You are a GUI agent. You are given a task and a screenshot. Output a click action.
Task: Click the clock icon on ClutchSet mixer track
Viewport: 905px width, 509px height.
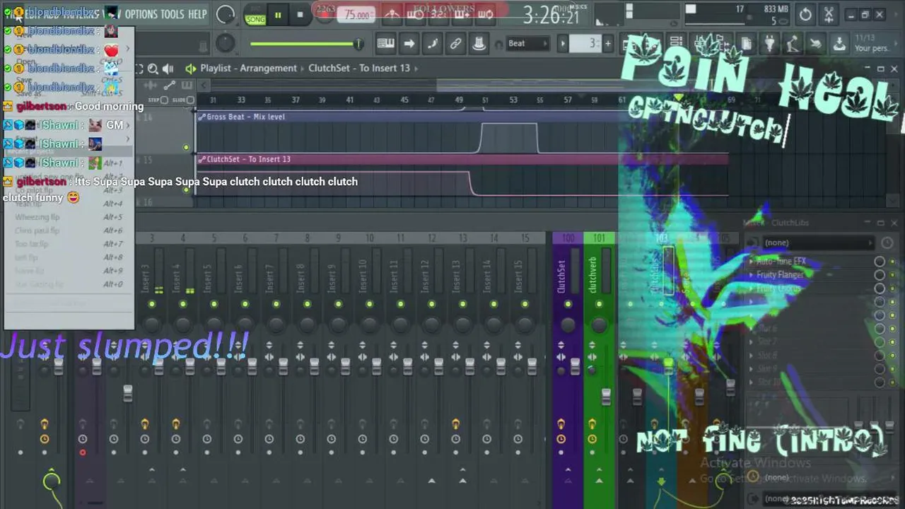click(x=561, y=439)
